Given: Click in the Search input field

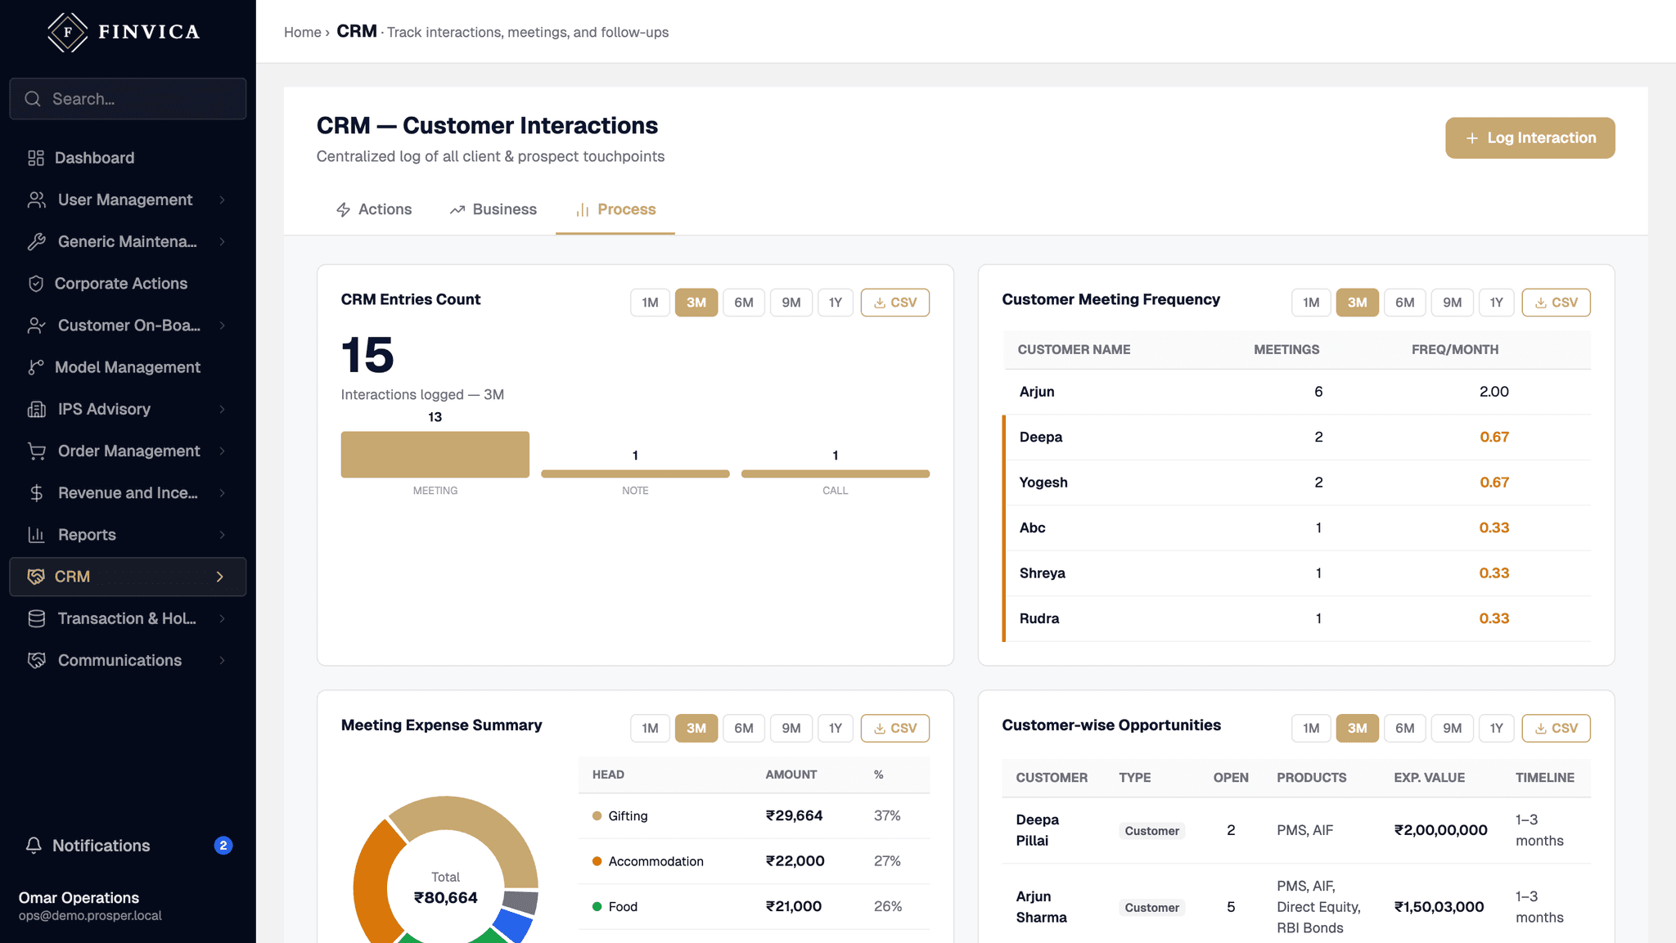Looking at the screenshot, I should (128, 99).
